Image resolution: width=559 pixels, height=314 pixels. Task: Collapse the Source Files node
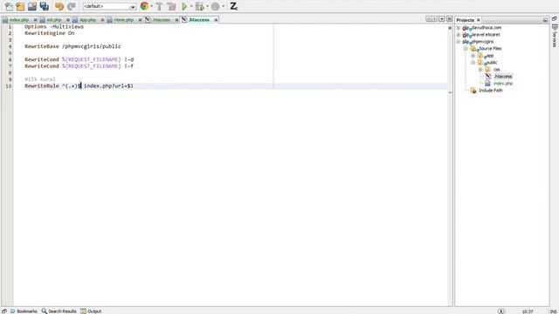(466, 49)
